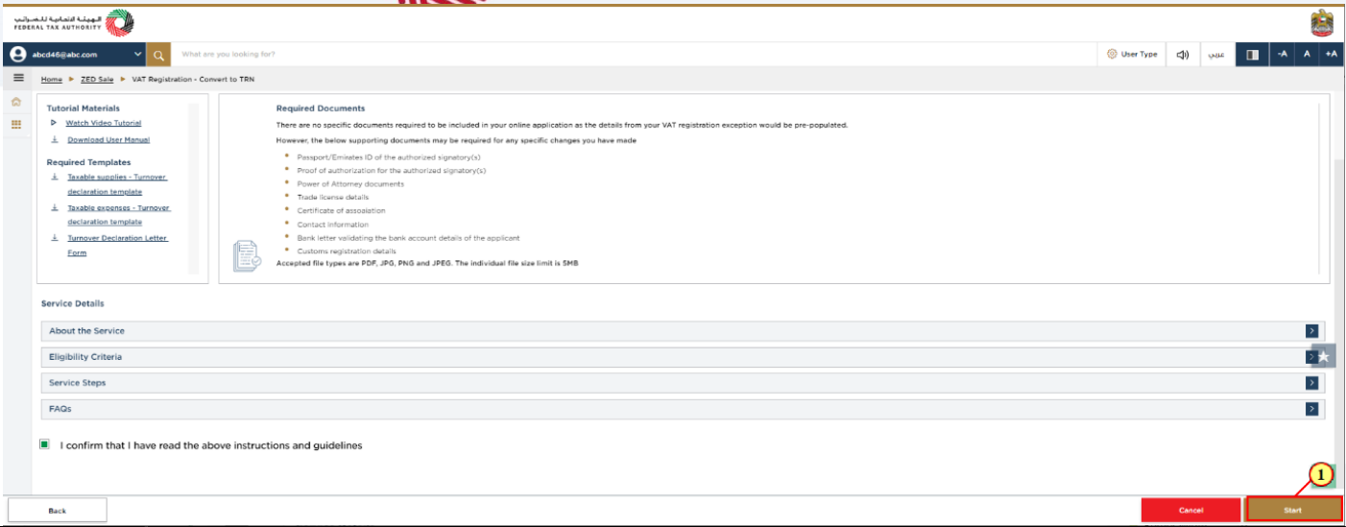Decrease font size with -A icon
Image resolution: width=1346 pixels, height=527 pixels.
point(1282,55)
